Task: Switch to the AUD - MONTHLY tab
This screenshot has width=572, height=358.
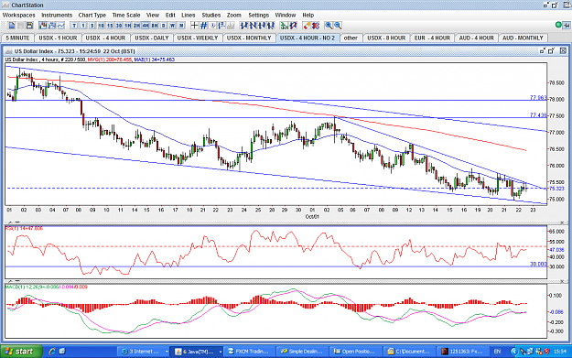Action: (523, 38)
